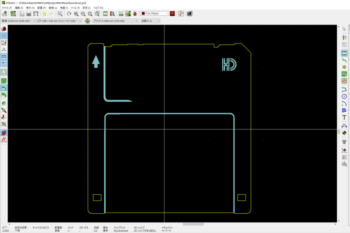Refresh the board view

pos(69,14)
